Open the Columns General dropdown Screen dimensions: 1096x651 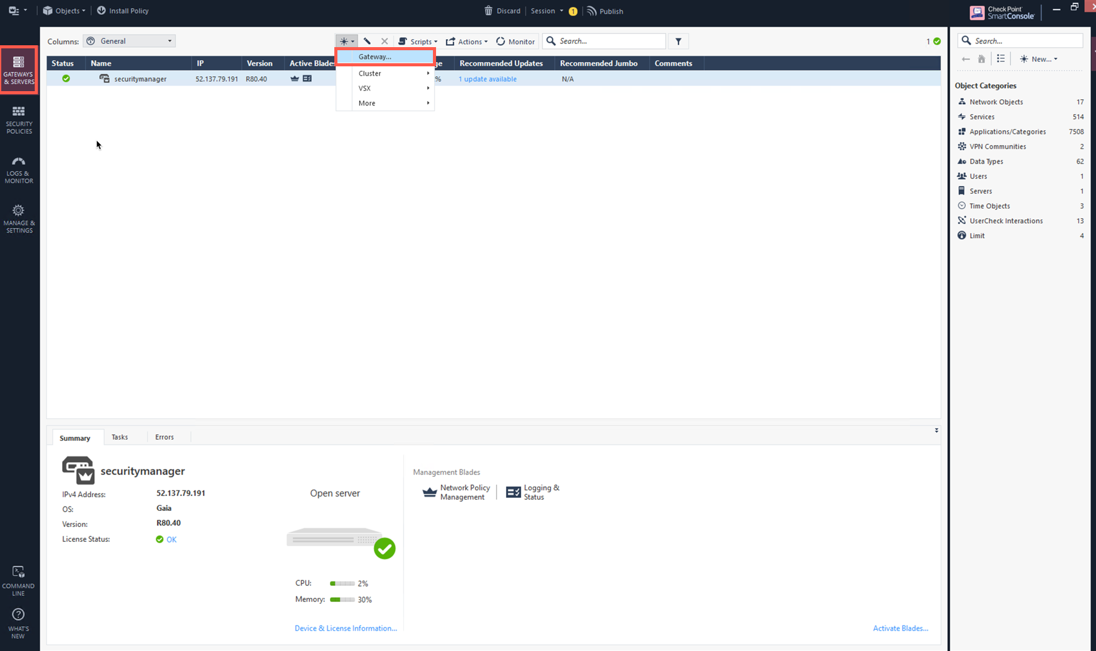click(x=129, y=40)
